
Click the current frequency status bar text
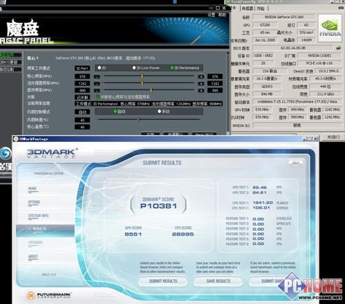(148, 104)
